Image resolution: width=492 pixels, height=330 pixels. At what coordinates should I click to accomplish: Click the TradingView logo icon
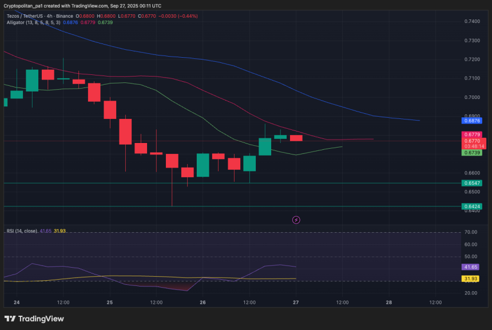(x=10, y=319)
